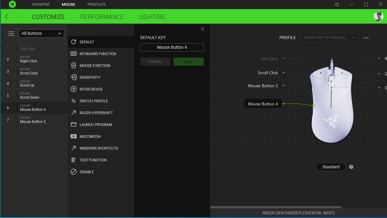
Task: Open the Customize tab
Action: [48, 17]
